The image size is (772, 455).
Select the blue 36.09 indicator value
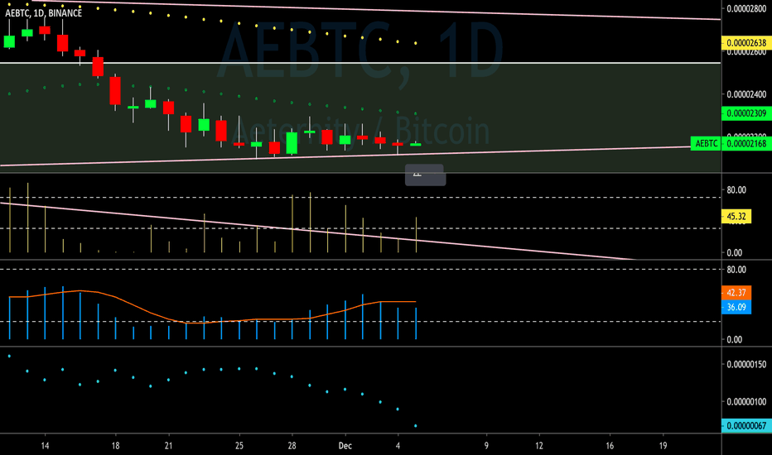tap(736, 308)
